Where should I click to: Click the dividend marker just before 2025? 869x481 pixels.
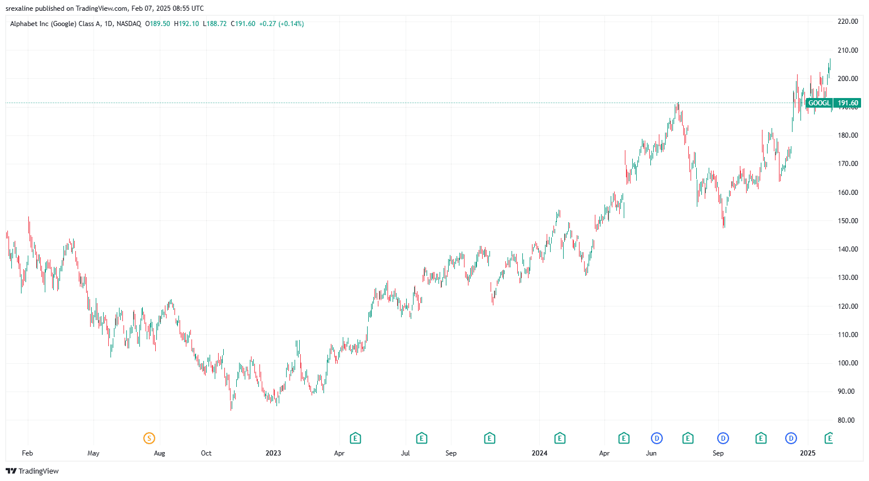point(791,438)
